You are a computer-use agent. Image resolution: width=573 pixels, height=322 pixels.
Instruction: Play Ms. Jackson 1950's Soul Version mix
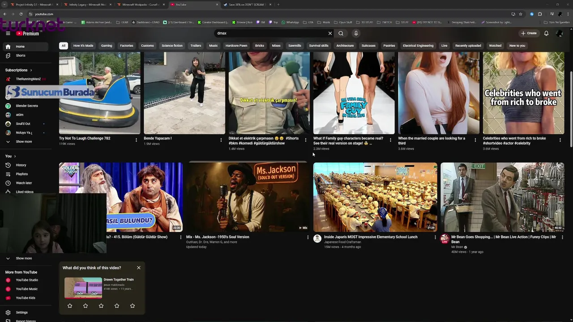[248, 197]
